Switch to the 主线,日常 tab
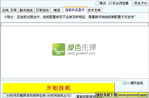149x98 pixels. click(9, 10)
